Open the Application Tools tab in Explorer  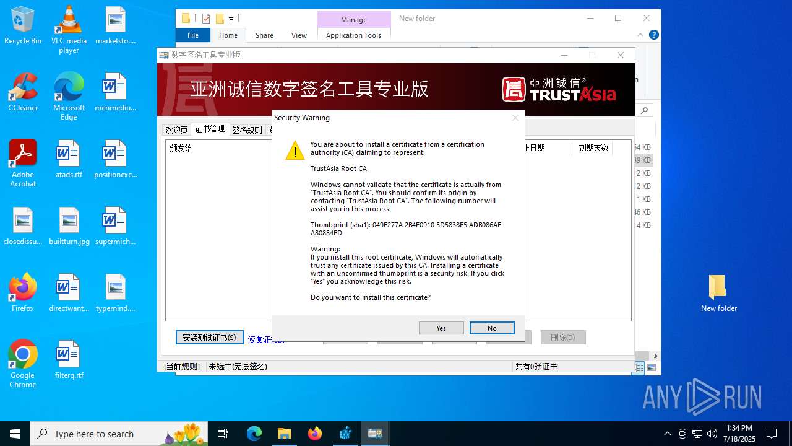tap(353, 35)
